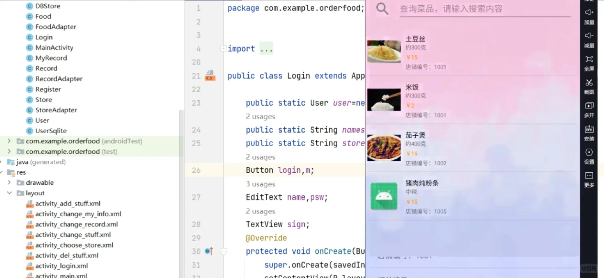This screenshot has width=604, height=278.
Task: Click the search magnifier icon in app
Action: [x=382, y=9]
